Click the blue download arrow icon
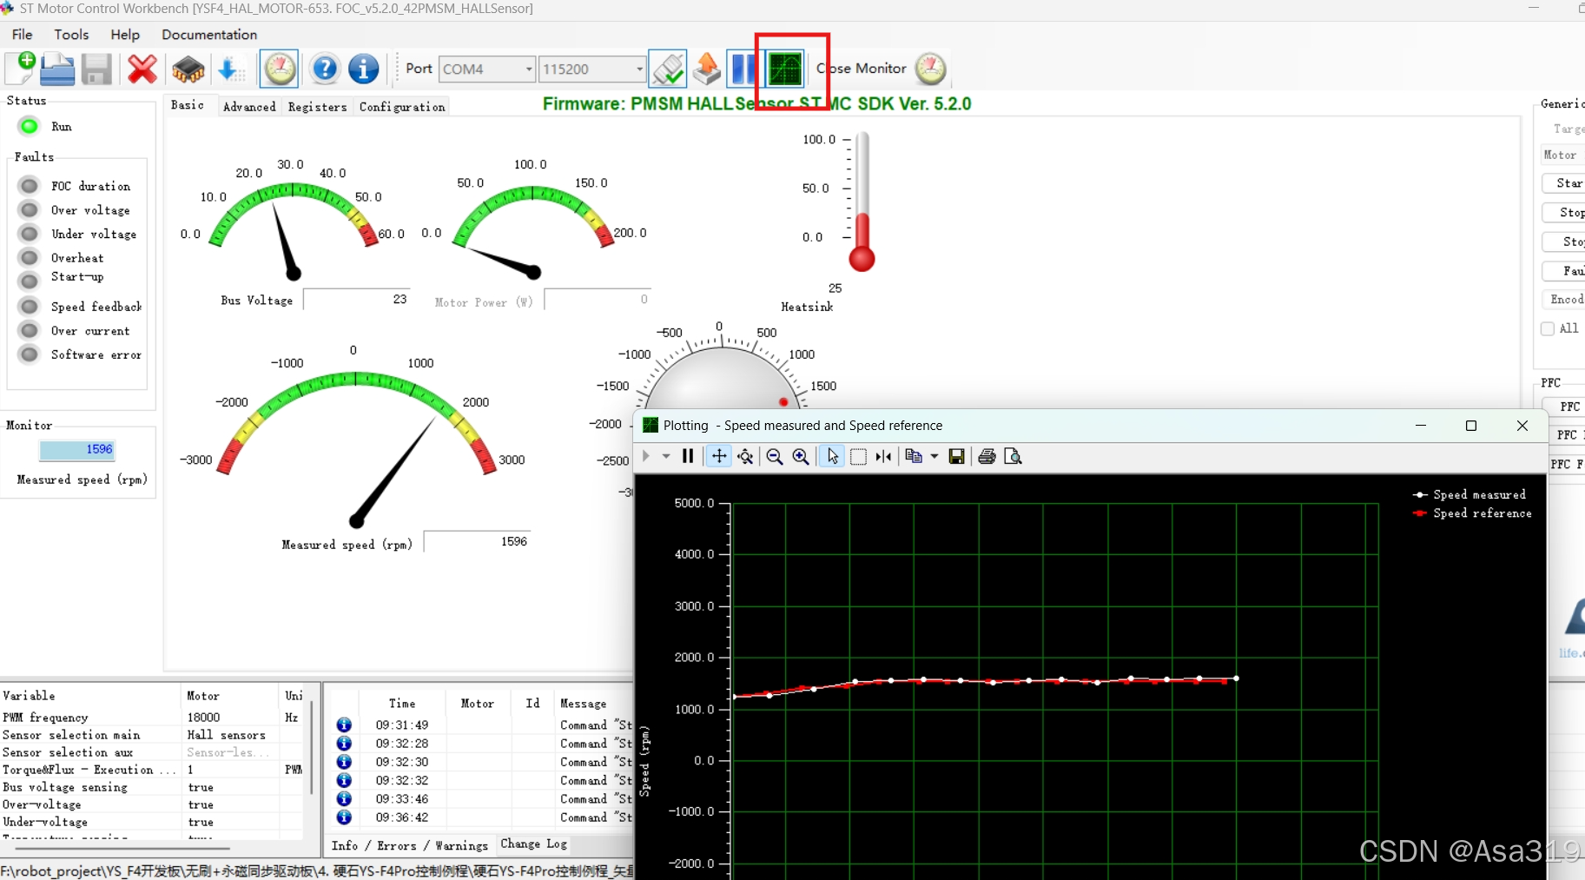 [x=229, y=69]
